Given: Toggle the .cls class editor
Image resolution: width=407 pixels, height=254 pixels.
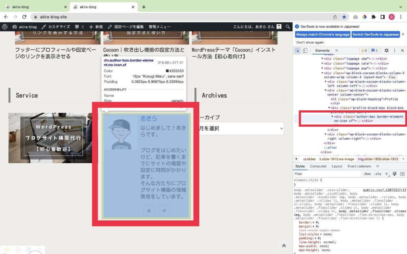Looking at the screenshot, I should (x=378, y=174).
